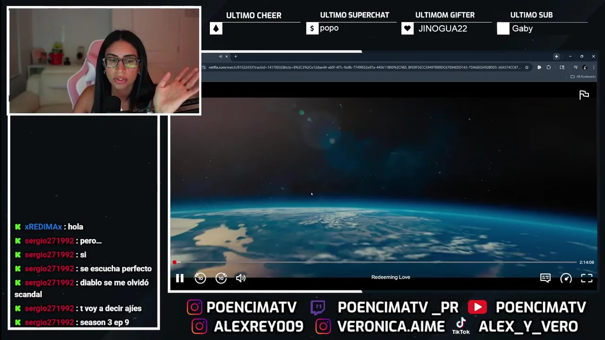Click the superchat name popo

coord(329,28)
